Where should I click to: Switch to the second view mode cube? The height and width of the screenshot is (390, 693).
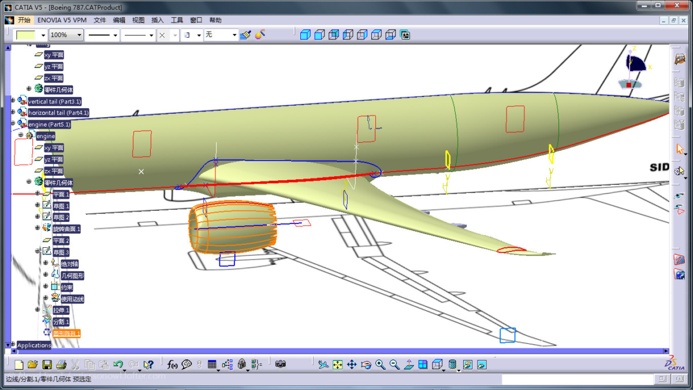[319, 35]
